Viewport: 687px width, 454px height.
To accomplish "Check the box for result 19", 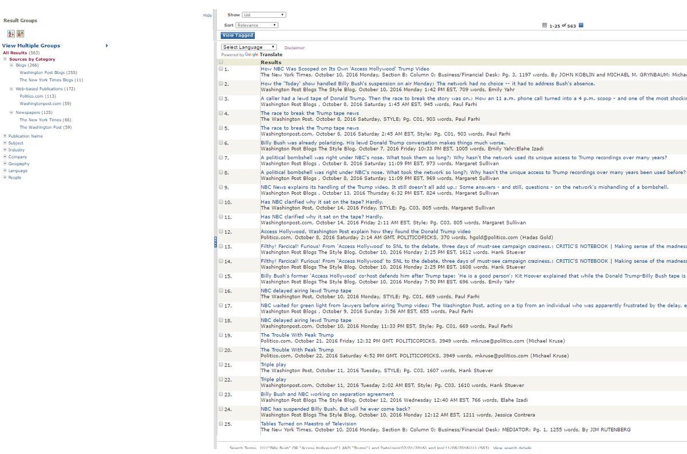I will 221,335.
